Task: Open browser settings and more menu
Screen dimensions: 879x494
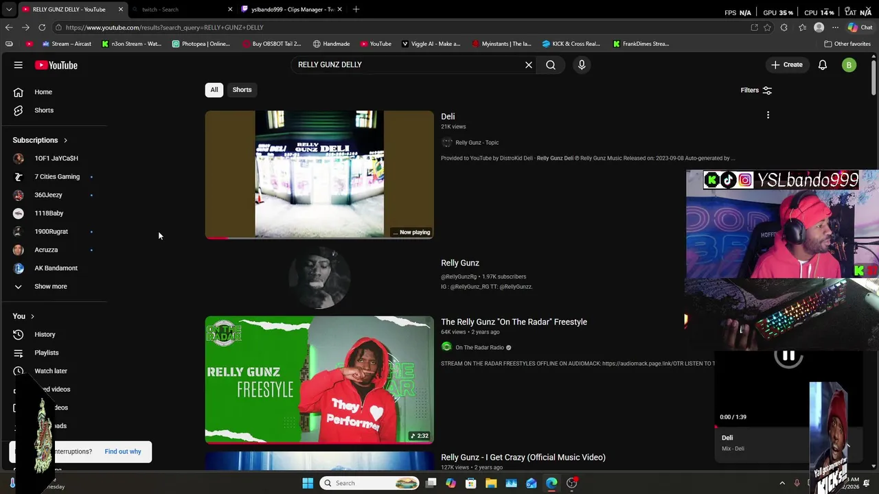Action: (835, 27)
